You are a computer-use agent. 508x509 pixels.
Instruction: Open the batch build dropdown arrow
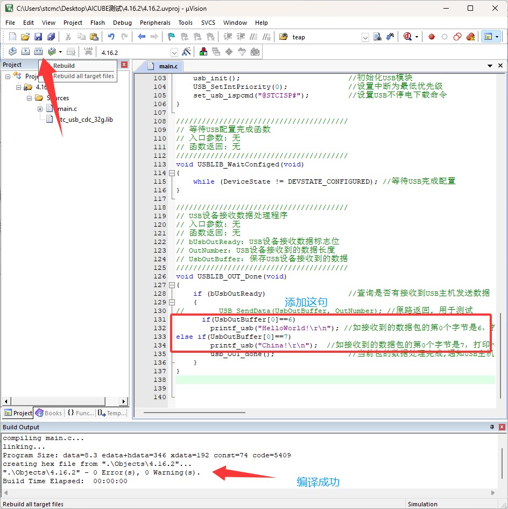(60, 52)
